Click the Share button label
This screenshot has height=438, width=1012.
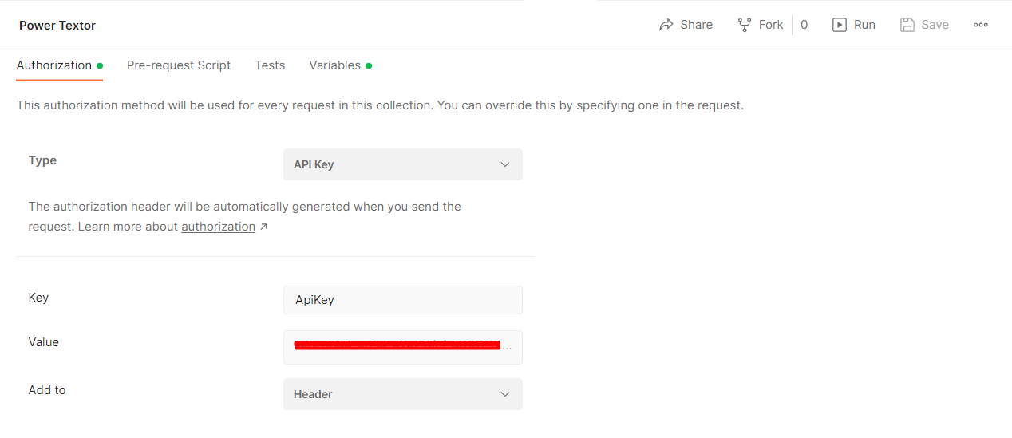696,25
